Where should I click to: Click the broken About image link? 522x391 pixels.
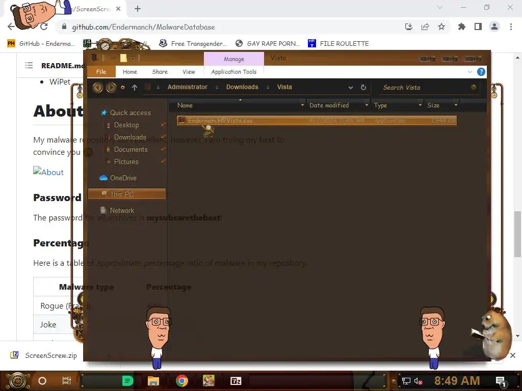(48, 172)
